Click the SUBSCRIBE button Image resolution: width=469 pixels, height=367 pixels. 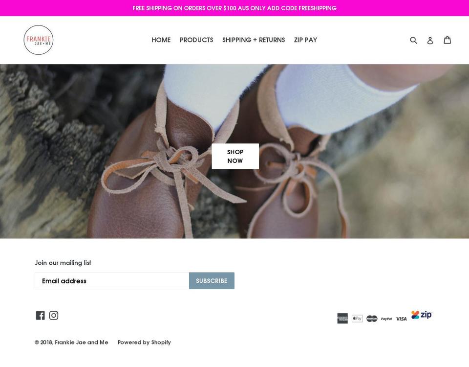(212, 281)
